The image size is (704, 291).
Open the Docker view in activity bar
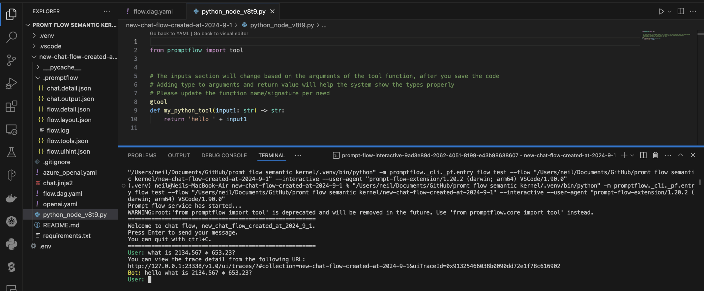coord(12,198)
